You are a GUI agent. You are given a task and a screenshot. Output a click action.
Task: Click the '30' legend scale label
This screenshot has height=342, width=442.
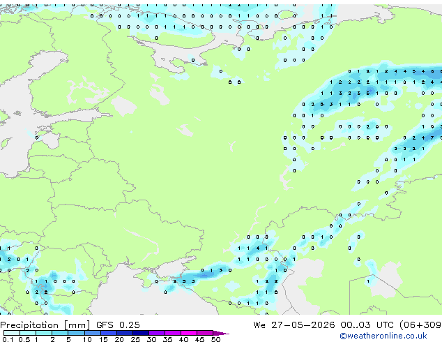tap(151, 339)
